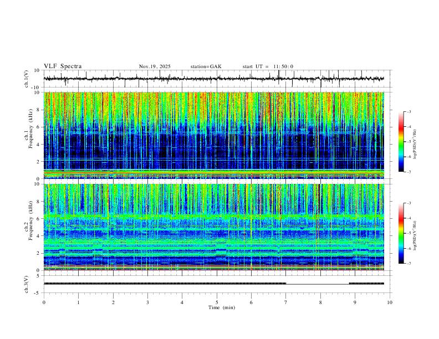Click time axis tick label "4"

coord(182,302)
